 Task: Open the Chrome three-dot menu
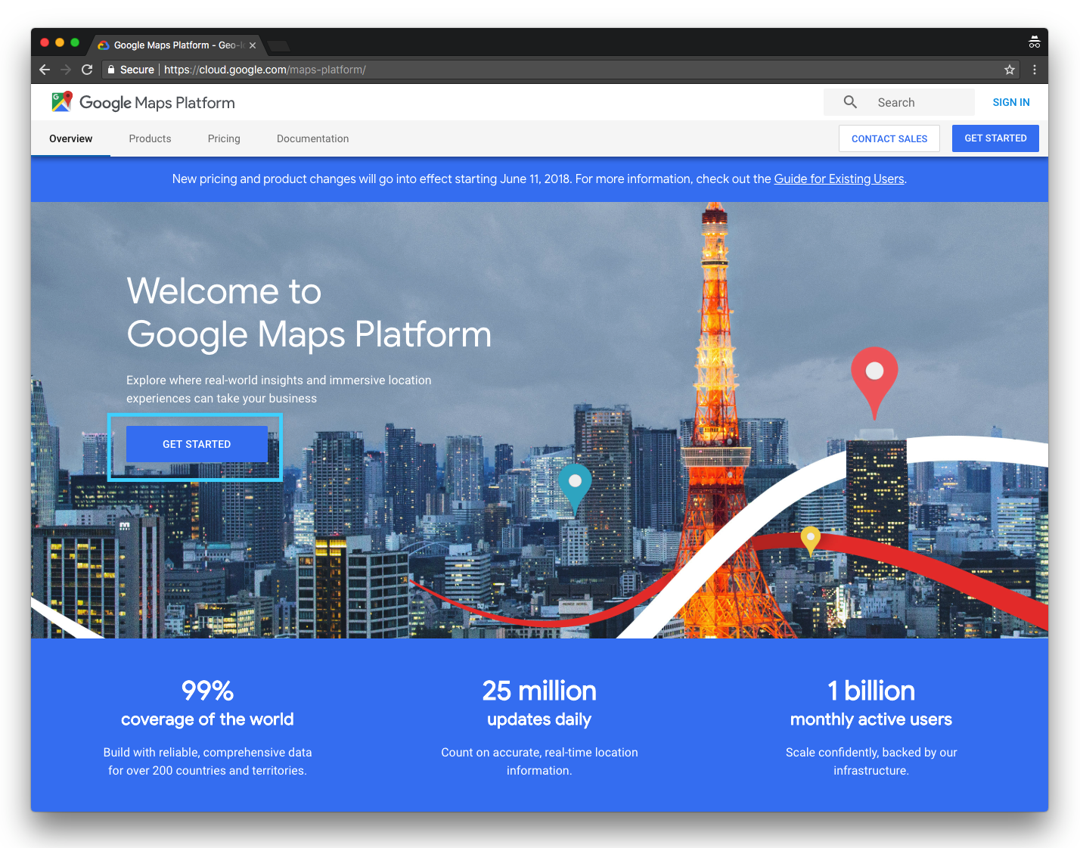coord(1035,70)
